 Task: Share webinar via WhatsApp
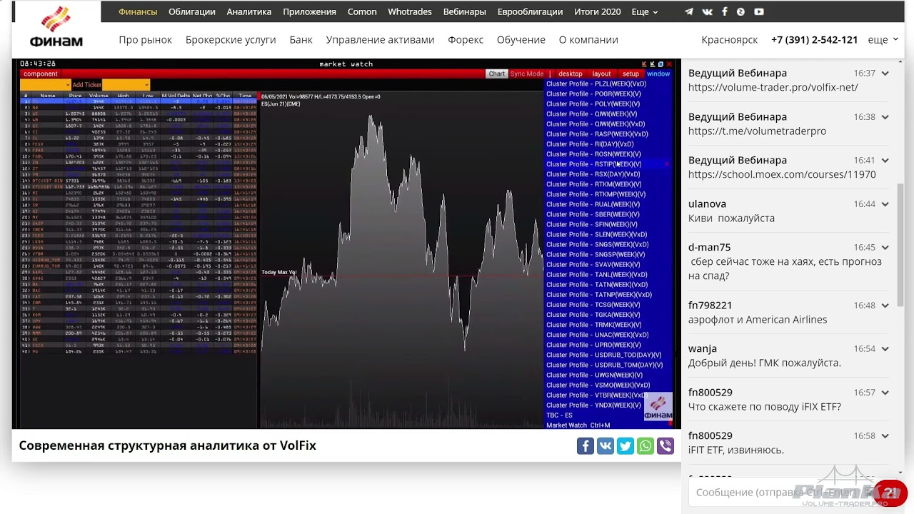point(646,446)
